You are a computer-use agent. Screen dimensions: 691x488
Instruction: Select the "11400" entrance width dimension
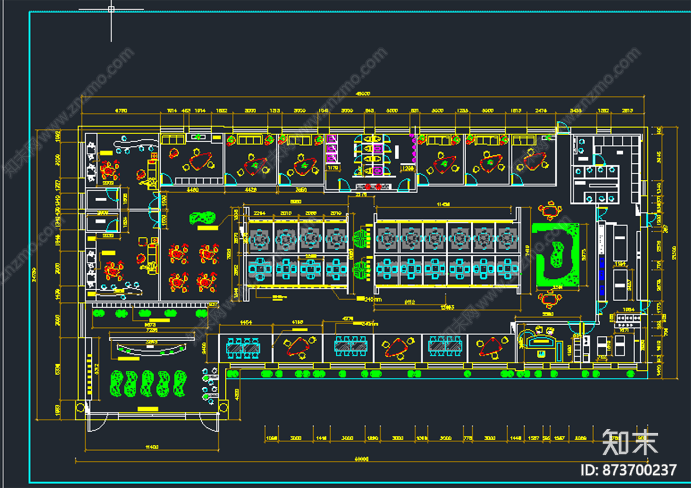[x=152, y=447]
